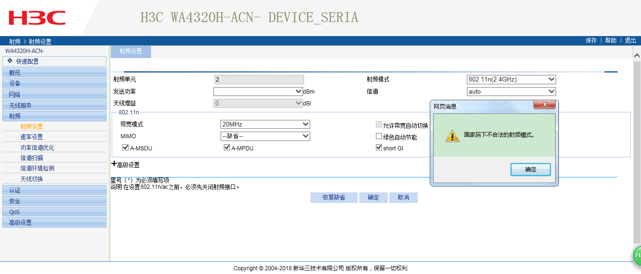This screenshot has width=641, height=274.
Task: Collapse the 射频 sidebar menu
Action: tap(54, 116)
